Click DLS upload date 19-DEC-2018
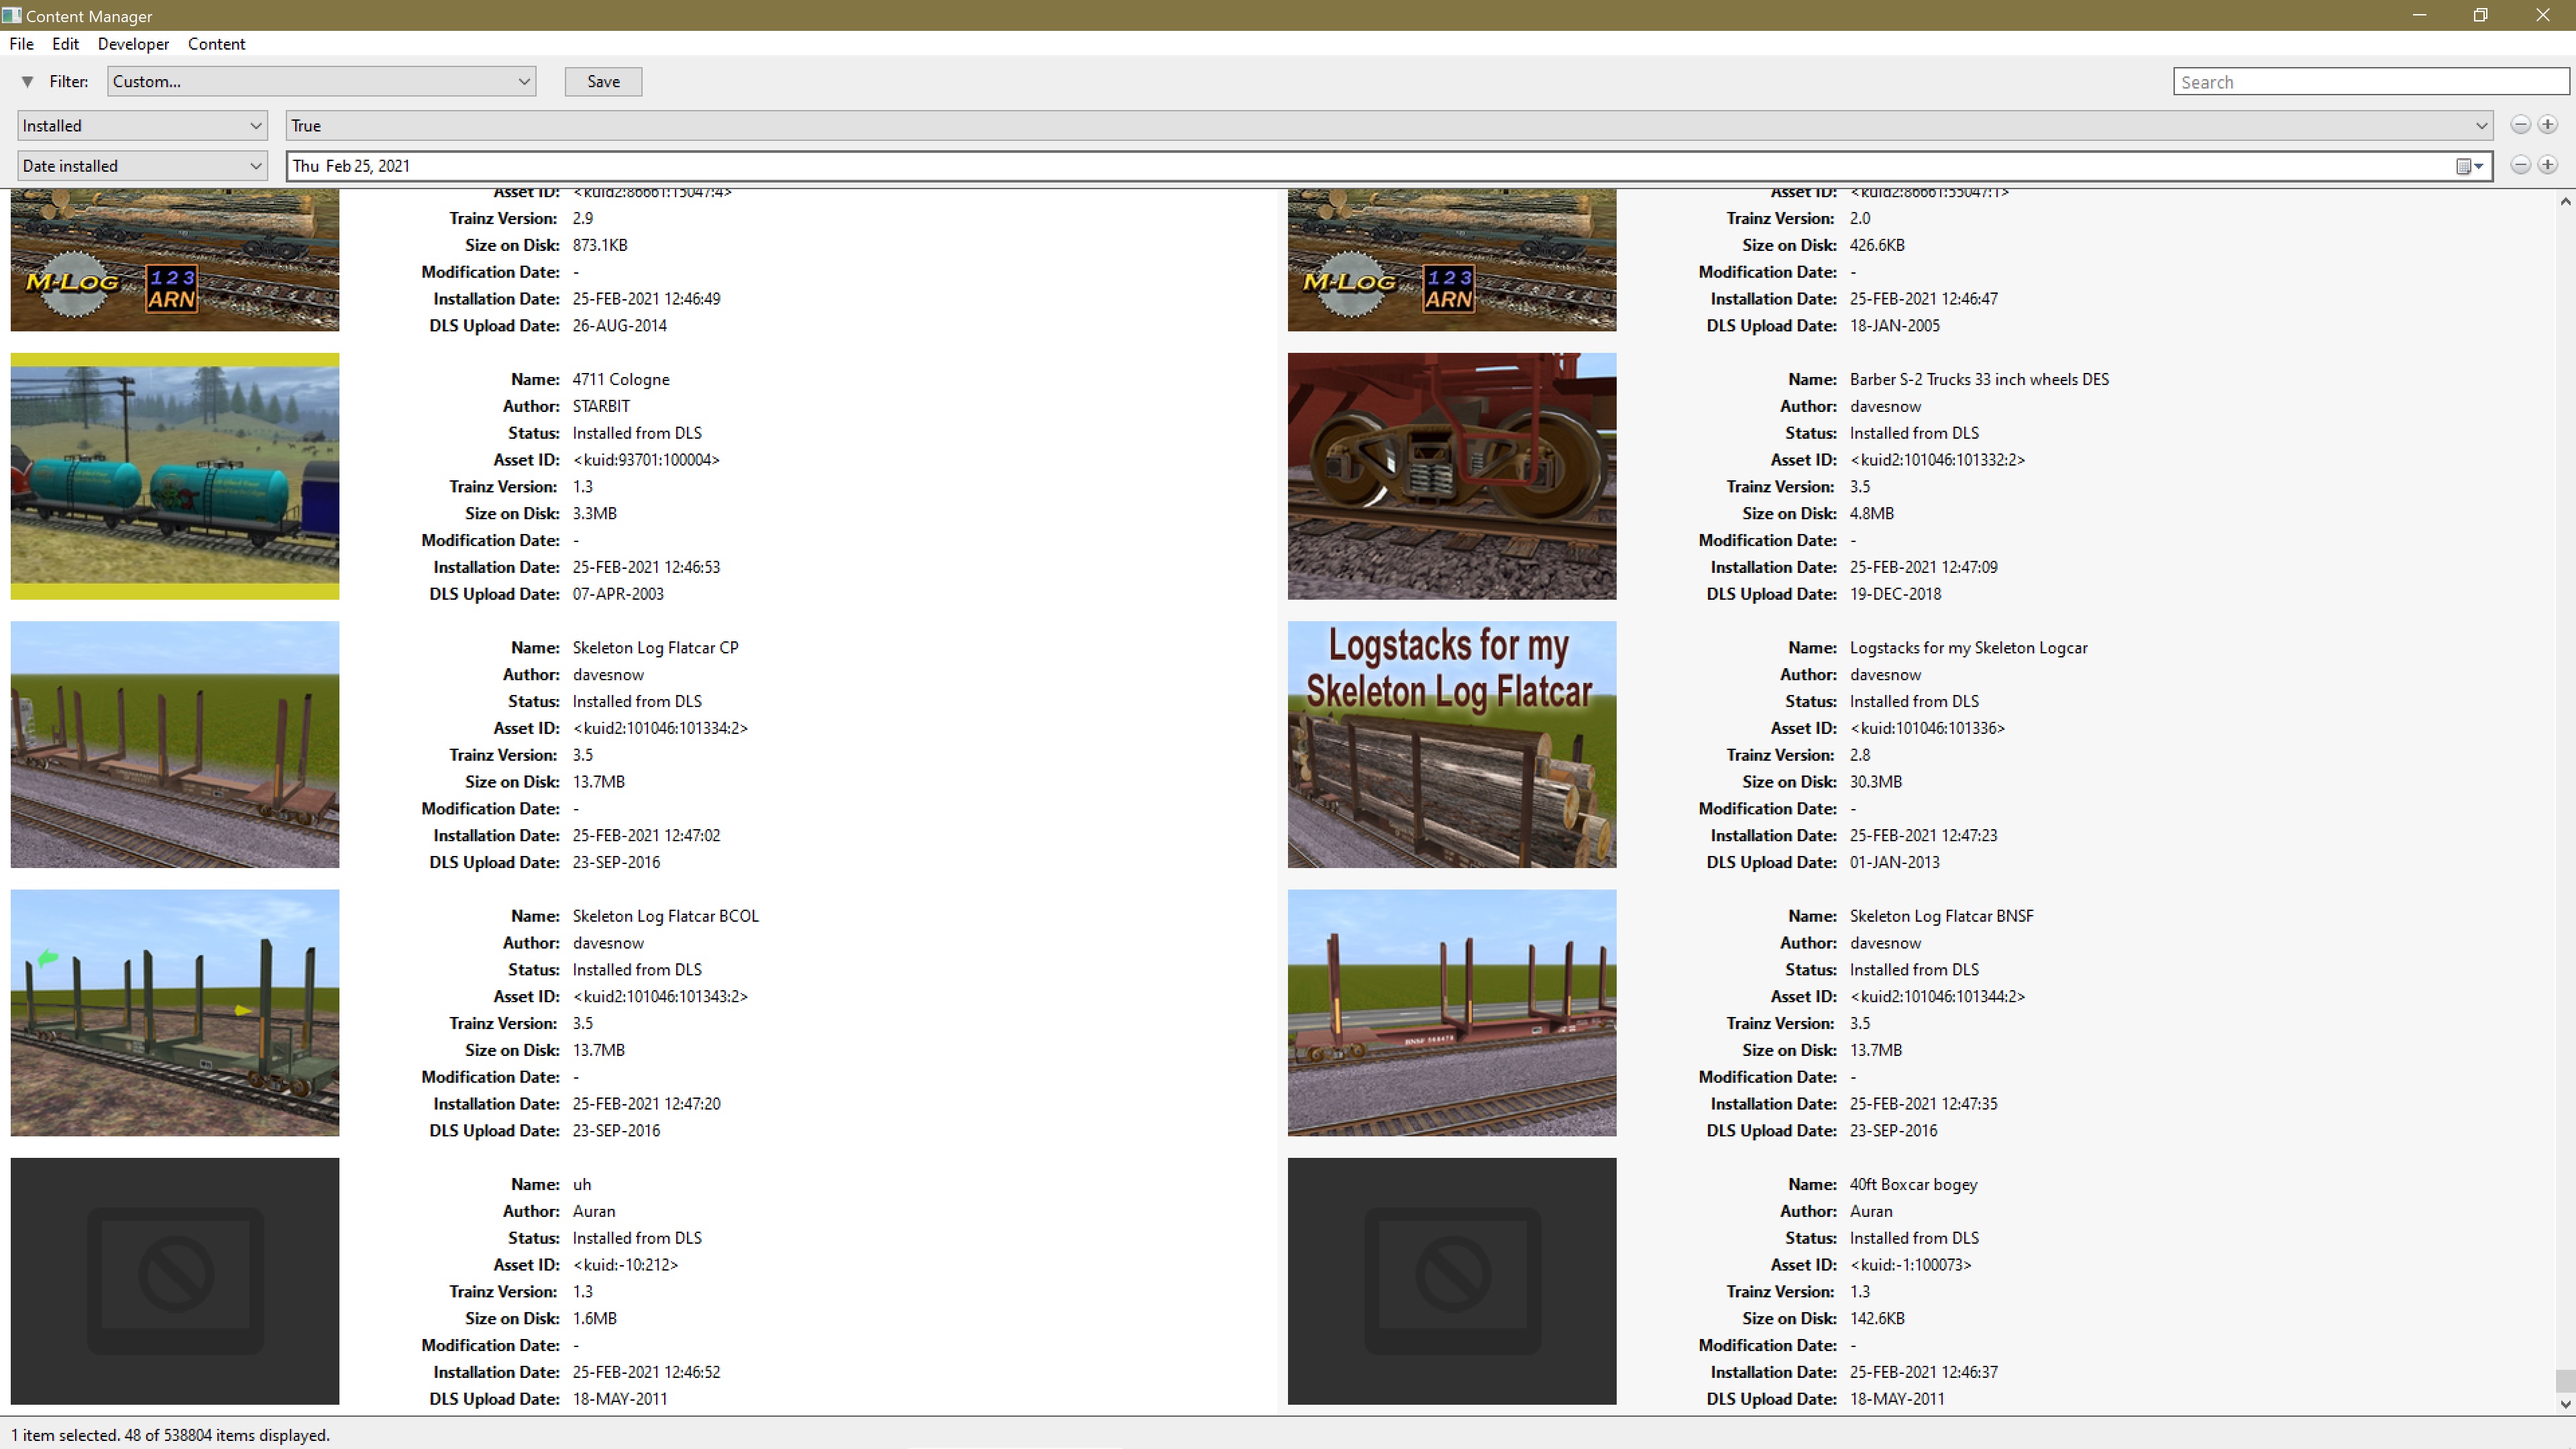 click(x=1895, y=594)
